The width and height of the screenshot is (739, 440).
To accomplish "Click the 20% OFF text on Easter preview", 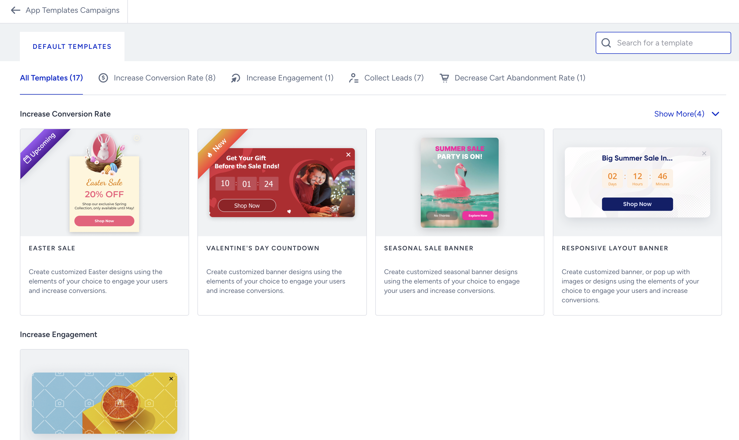I will click(x=104, y=194).
